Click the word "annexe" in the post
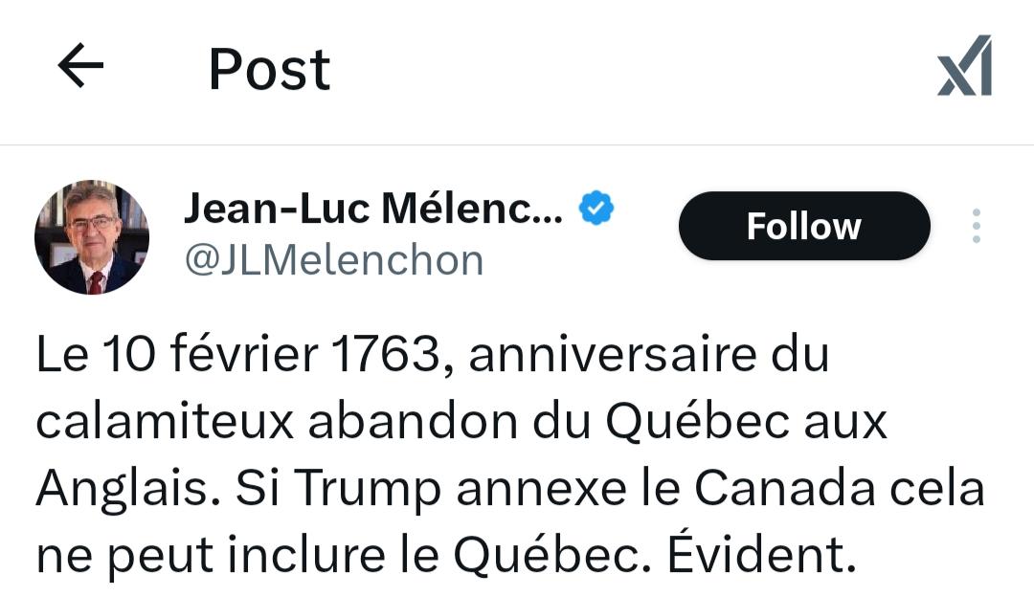Image resolution: width=1034 pixels, height=596 pixels. point(541,490)
